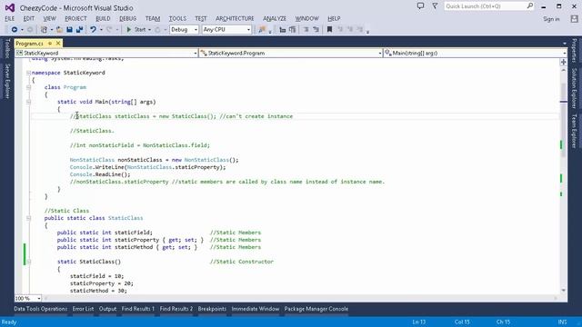Screen dimensions: 582x327
Task: Open the HELP menu
Action: click(x=334, y=18)
